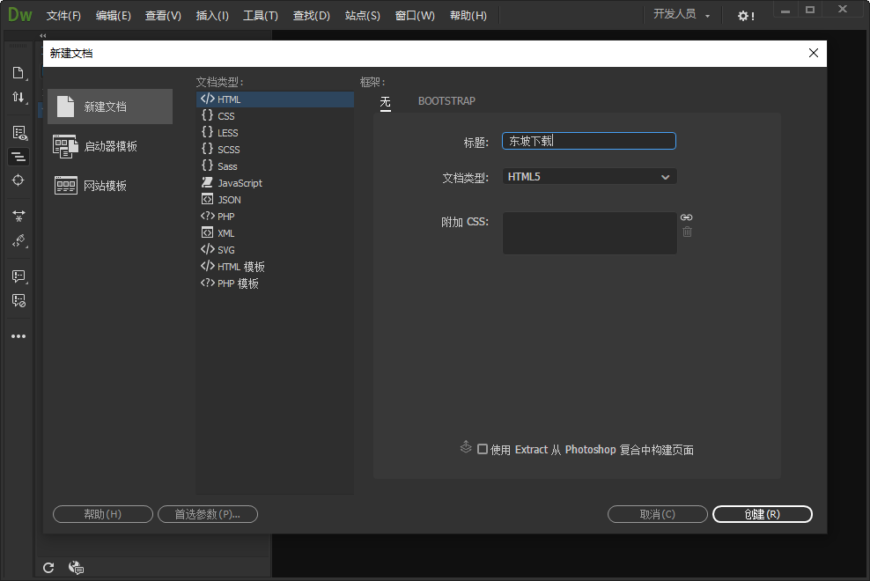Choose PHP document type in list

click(x=275, y=217)
